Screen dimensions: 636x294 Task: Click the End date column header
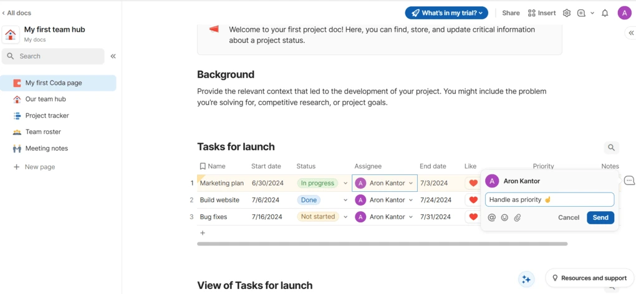pyautogui.click(x=433, y=166)
